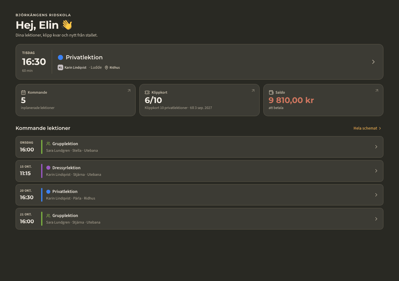Click the blue dot beside the large Privatlektion title
The width and height of the screenshot is (399, 281).
pos(60,57)
